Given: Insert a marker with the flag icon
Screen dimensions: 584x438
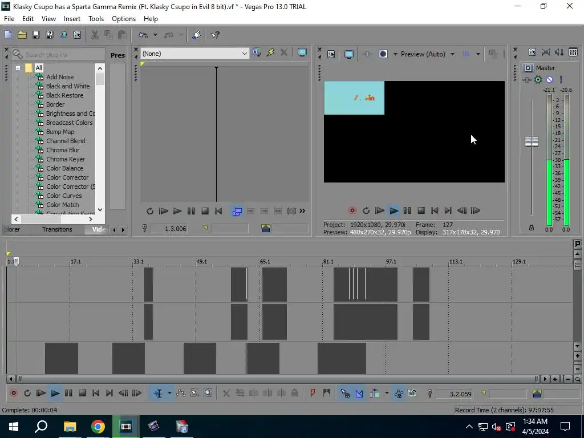Looking at the screenshot, I should (x=313, y=393).
